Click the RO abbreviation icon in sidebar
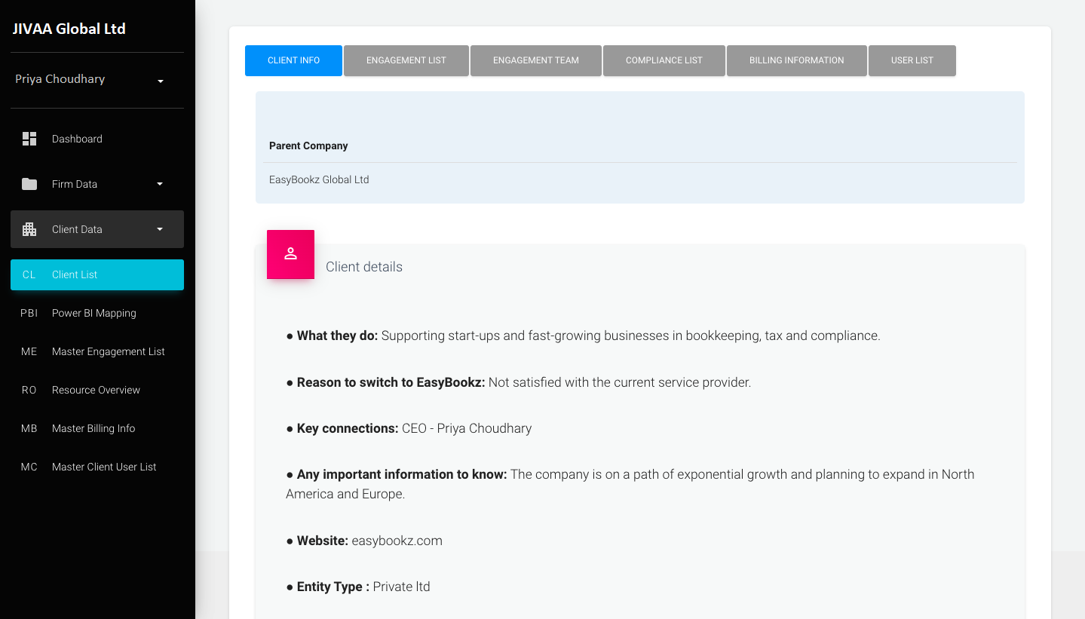The width and height of the screenshot is (1085, 619). (x=29, y=390)
